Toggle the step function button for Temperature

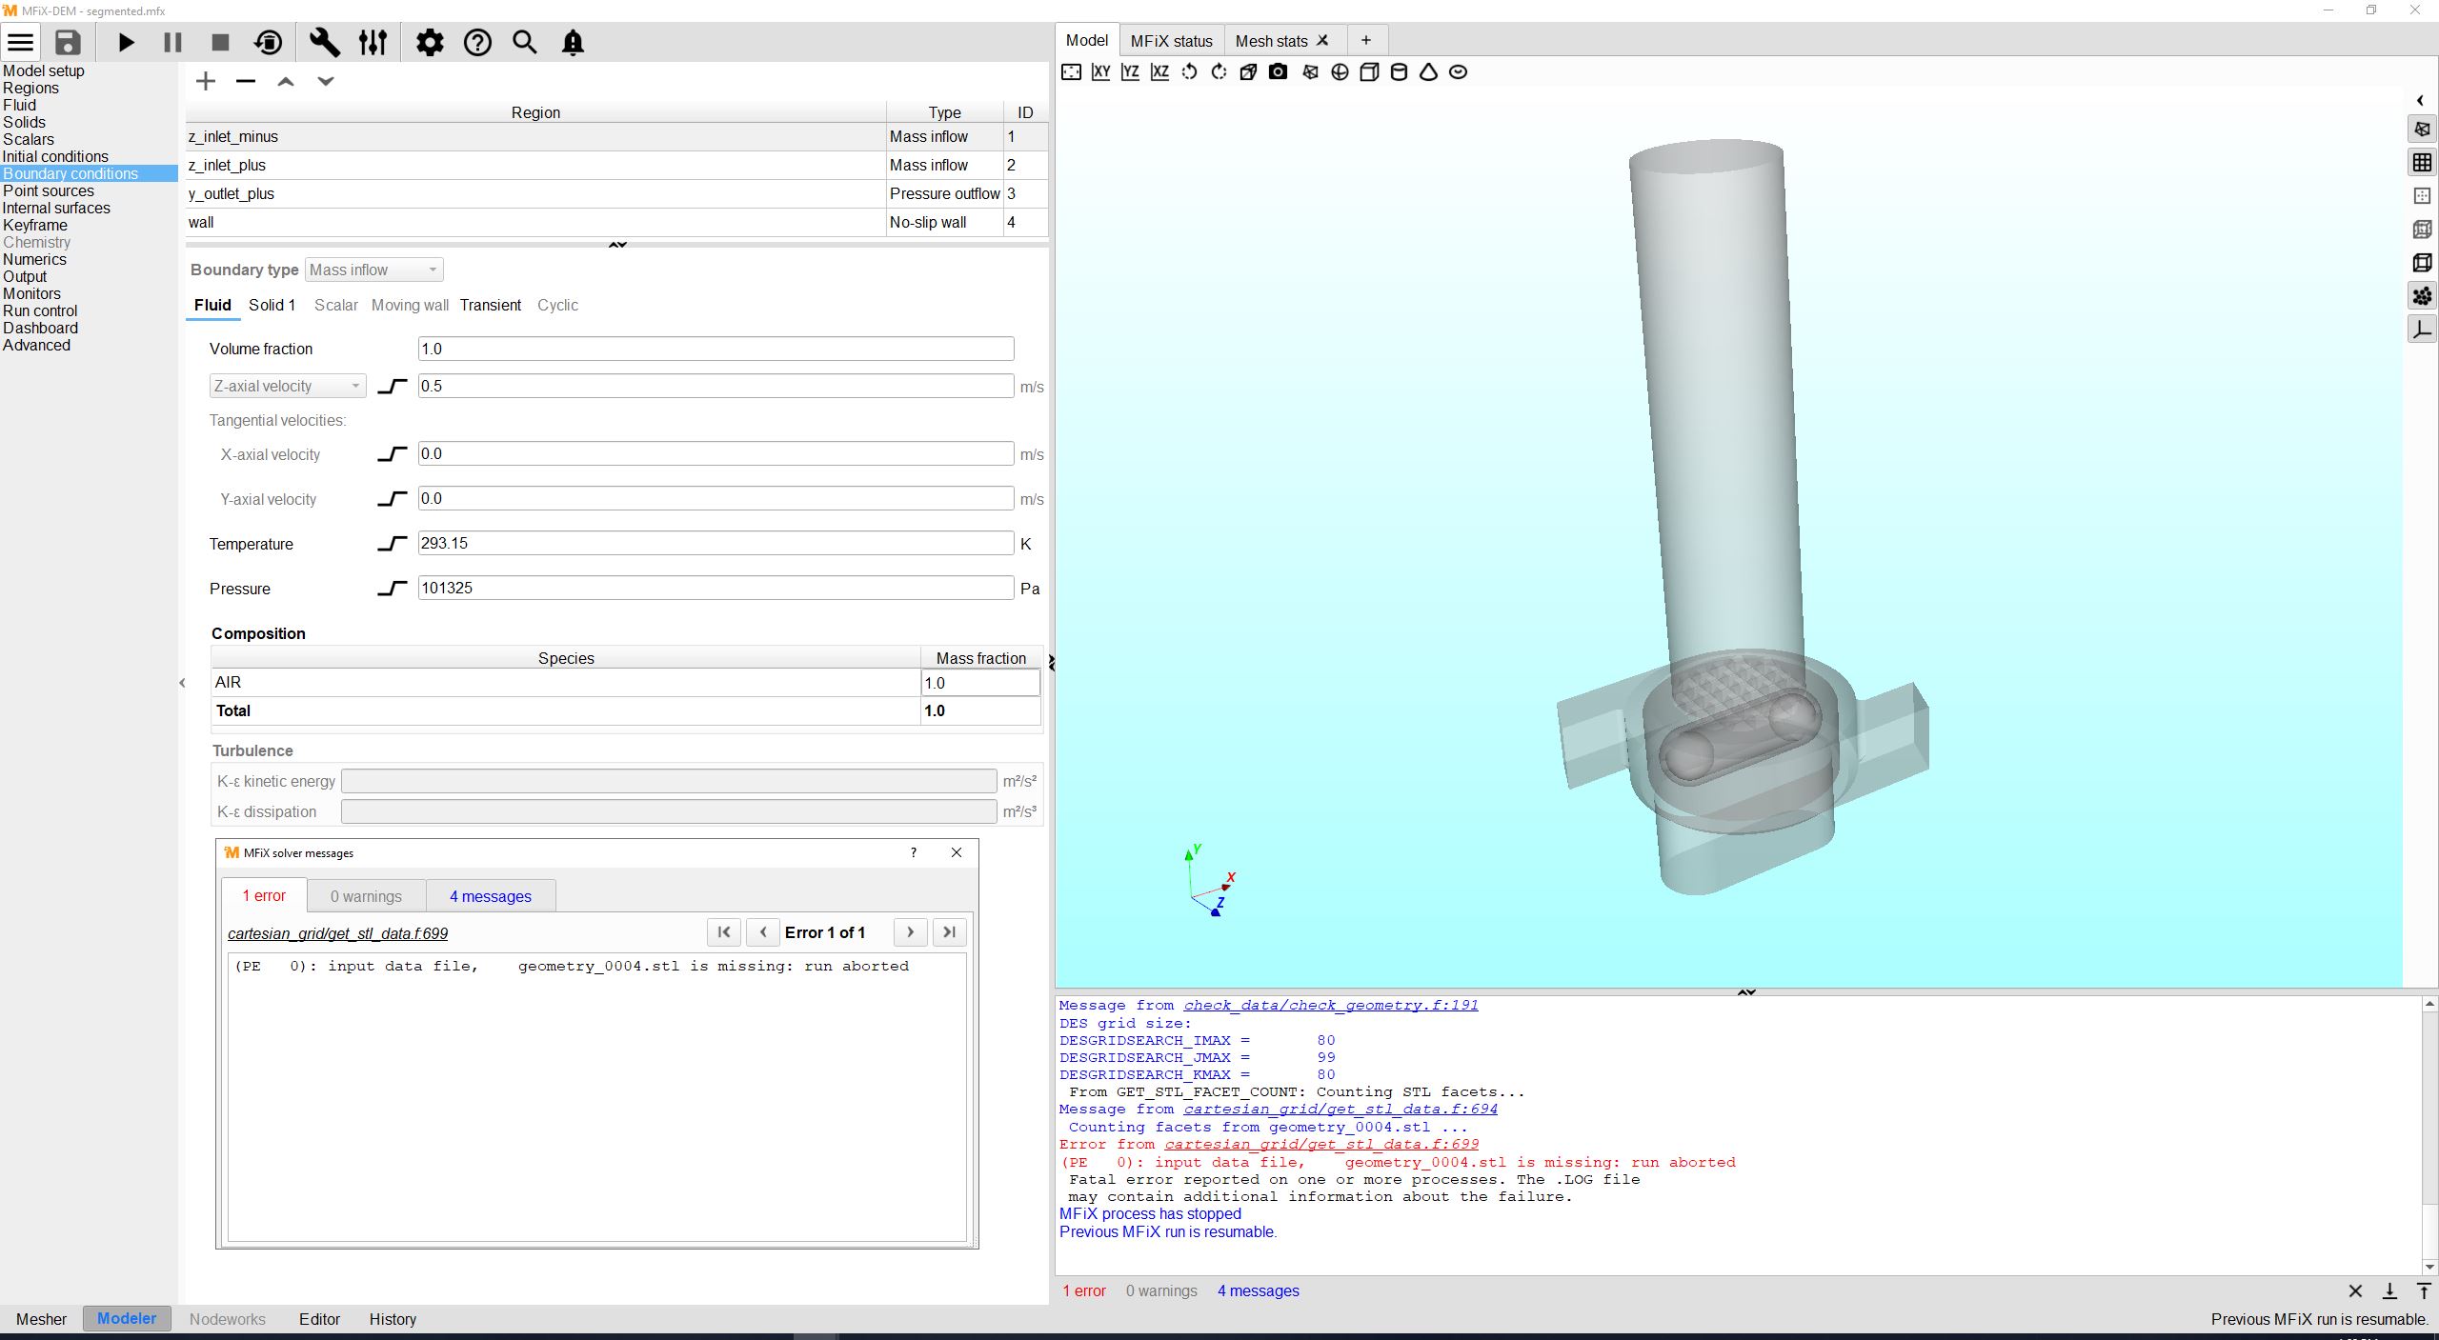pyautogui.click(x=393, y=544)
